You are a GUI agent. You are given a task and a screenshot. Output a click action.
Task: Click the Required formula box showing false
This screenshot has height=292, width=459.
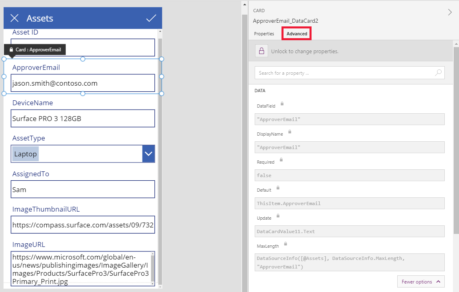(349, 175)
